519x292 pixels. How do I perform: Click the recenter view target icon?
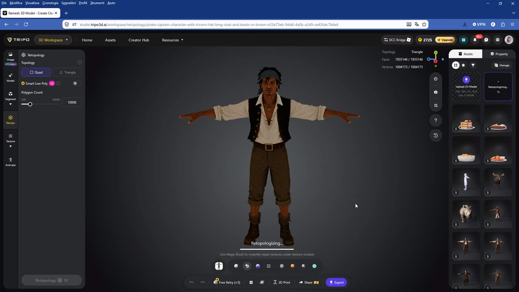436,79
